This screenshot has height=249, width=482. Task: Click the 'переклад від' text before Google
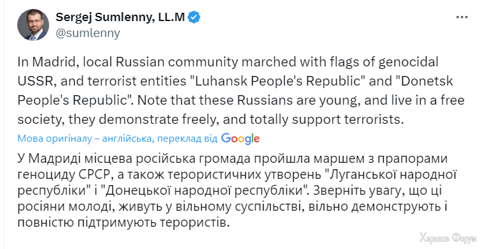(187, 139)
